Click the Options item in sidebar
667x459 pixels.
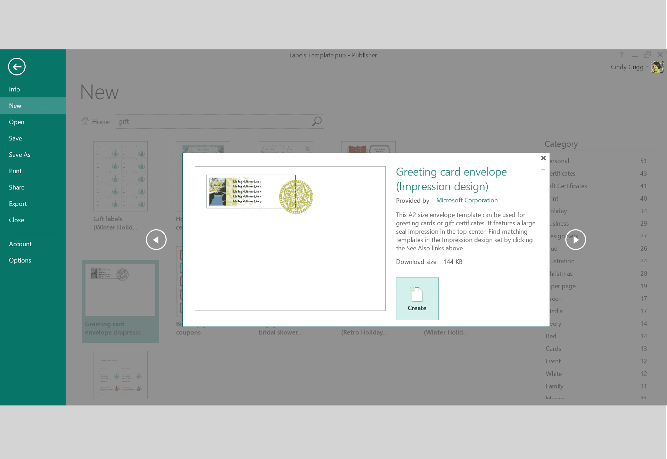pyautogui.click(x=20, y=260)
